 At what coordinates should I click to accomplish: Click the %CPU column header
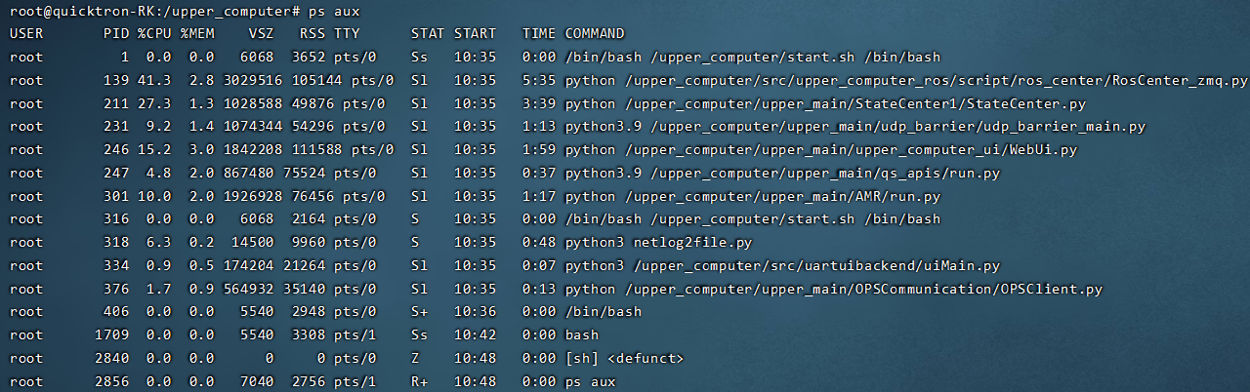153,34
